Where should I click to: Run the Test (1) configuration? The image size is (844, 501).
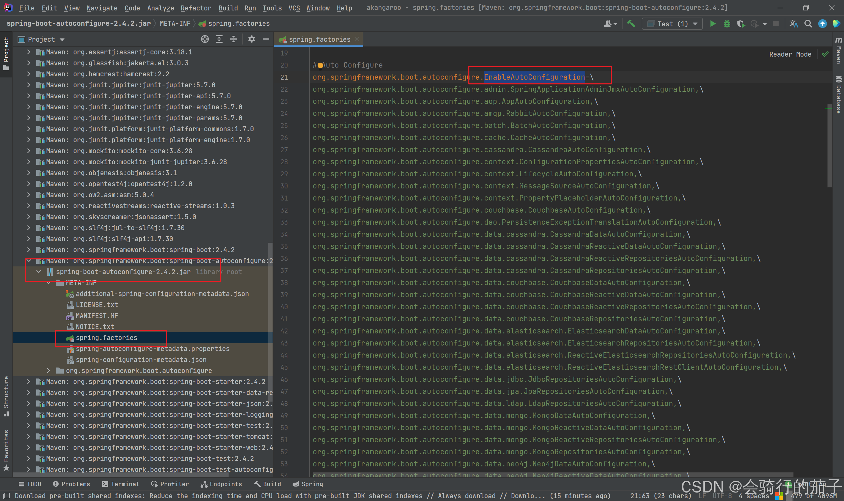[x=713, y=24]
